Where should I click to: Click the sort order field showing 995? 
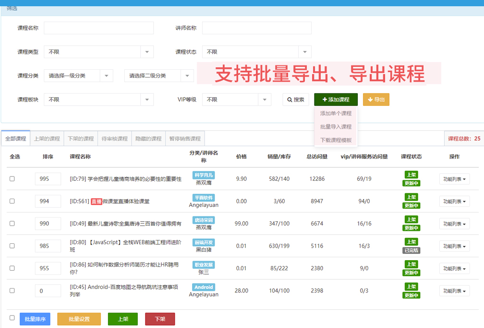click(48, 179)
